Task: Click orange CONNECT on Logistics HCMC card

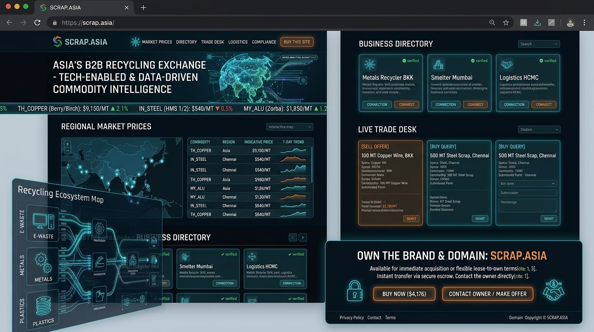Action: tap(544, 105)
